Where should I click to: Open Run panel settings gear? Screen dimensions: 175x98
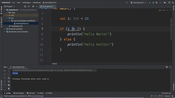[x=167, y=67]
